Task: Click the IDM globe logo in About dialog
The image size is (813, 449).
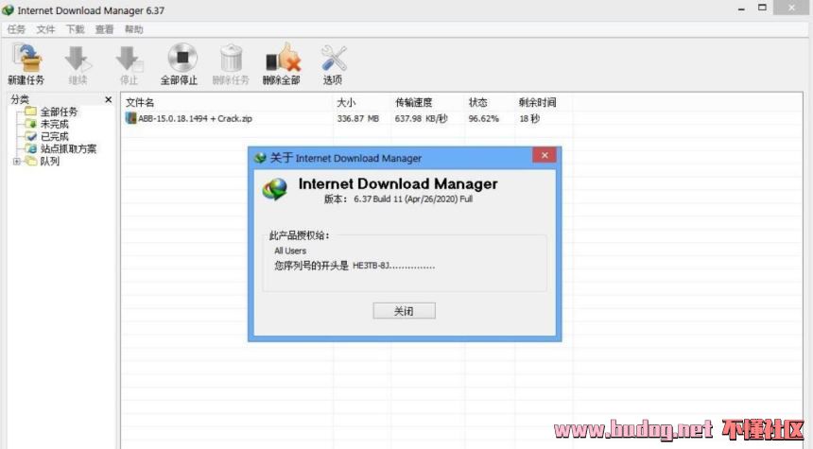Action: click(x=275, y=190)
